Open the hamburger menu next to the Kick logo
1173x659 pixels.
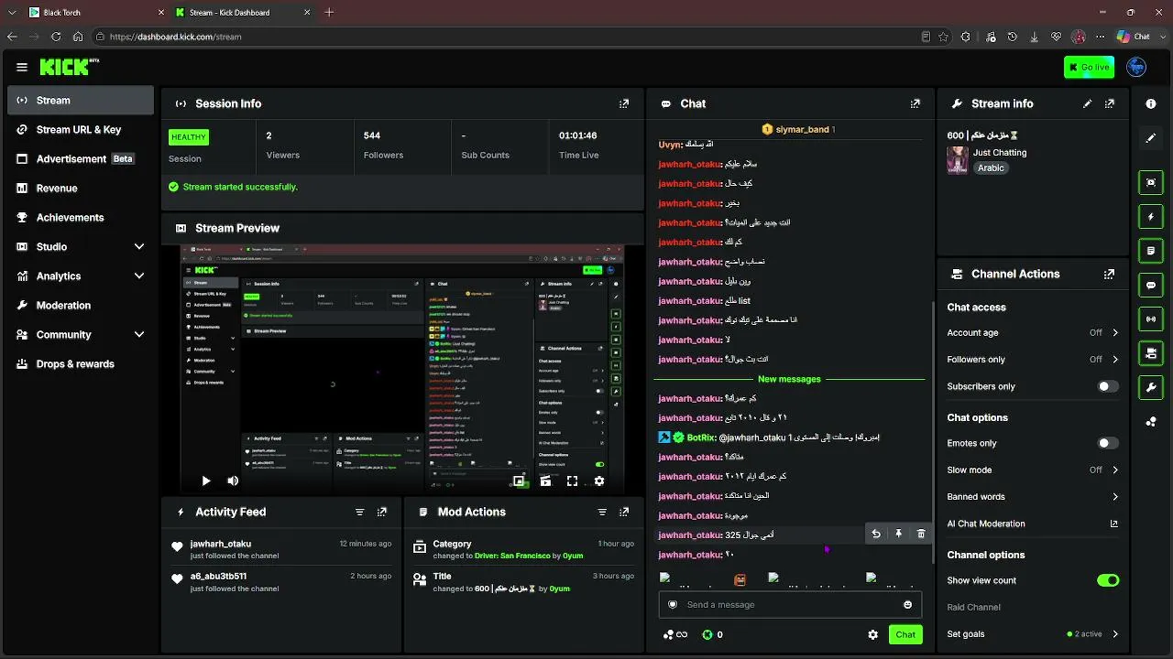tap(22, 67)
